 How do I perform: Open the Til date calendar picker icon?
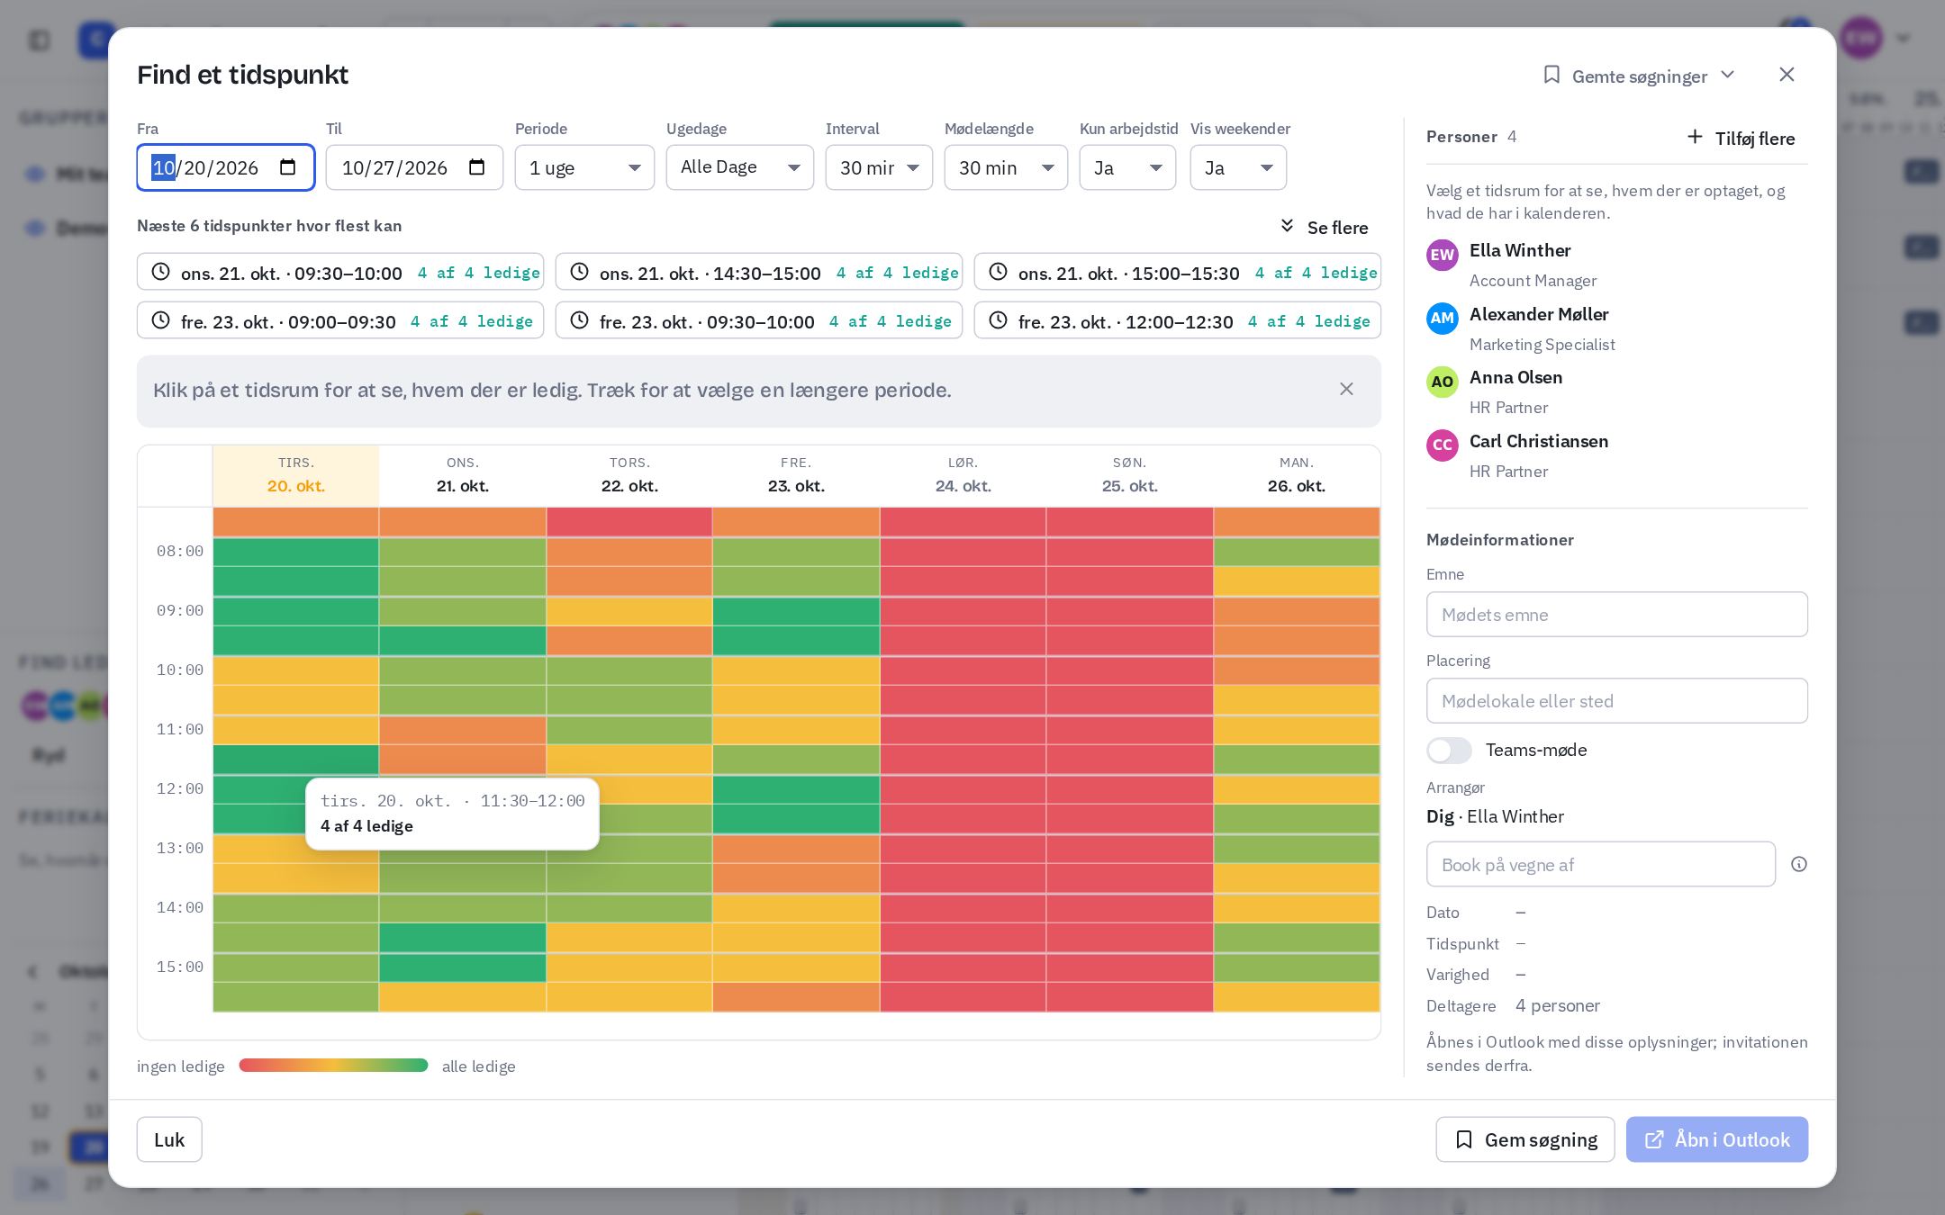click(477, 167)
